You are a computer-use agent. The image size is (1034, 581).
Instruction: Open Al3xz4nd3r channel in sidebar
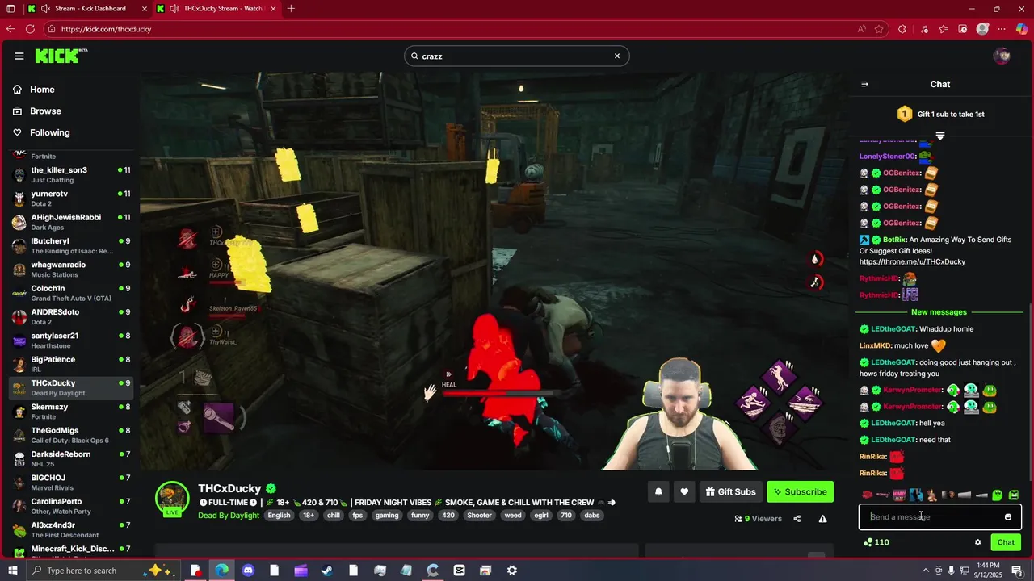coord(71,530)
